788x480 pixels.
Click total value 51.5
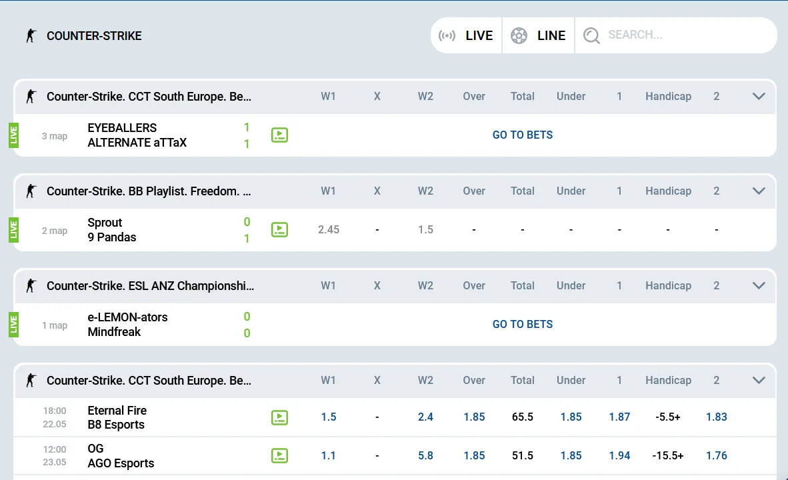click(523, 456)
